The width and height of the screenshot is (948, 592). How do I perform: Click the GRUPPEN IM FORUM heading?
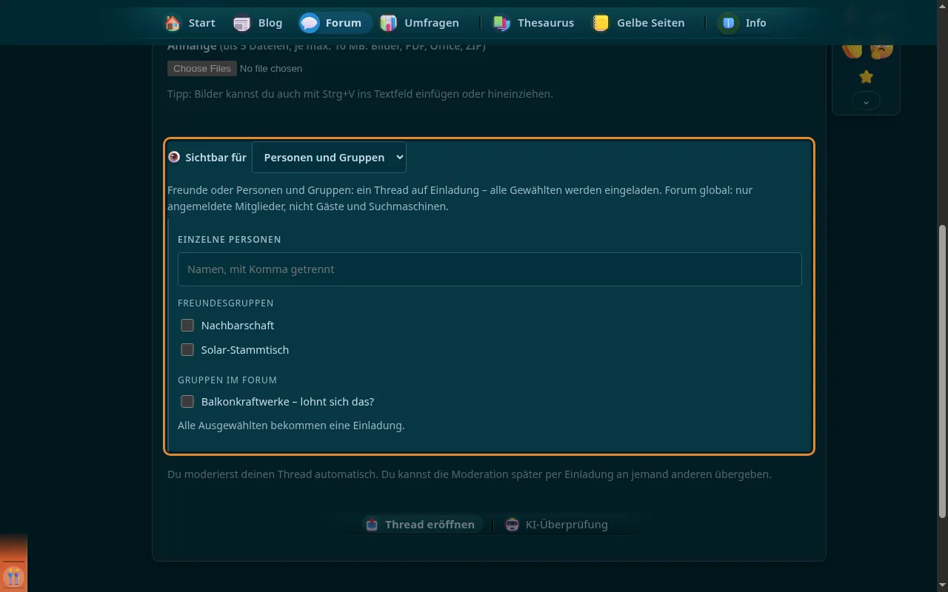coord(227,380)
